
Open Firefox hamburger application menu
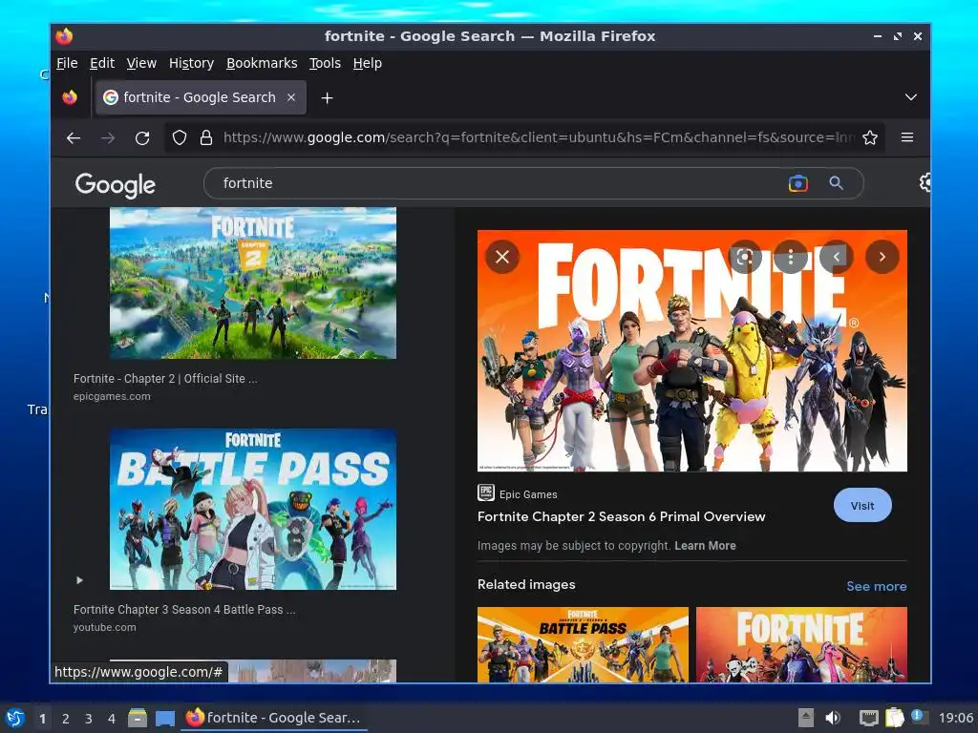[907, 137]
